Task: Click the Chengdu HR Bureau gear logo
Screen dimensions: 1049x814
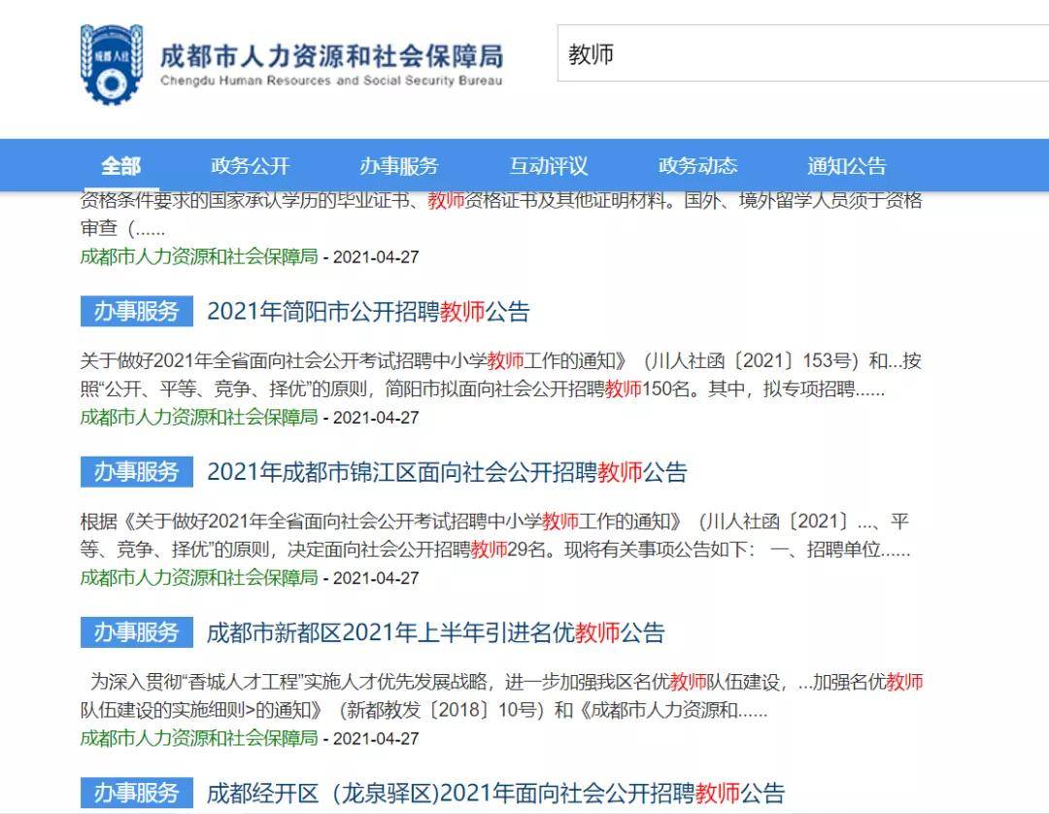Action: [111, 64]
